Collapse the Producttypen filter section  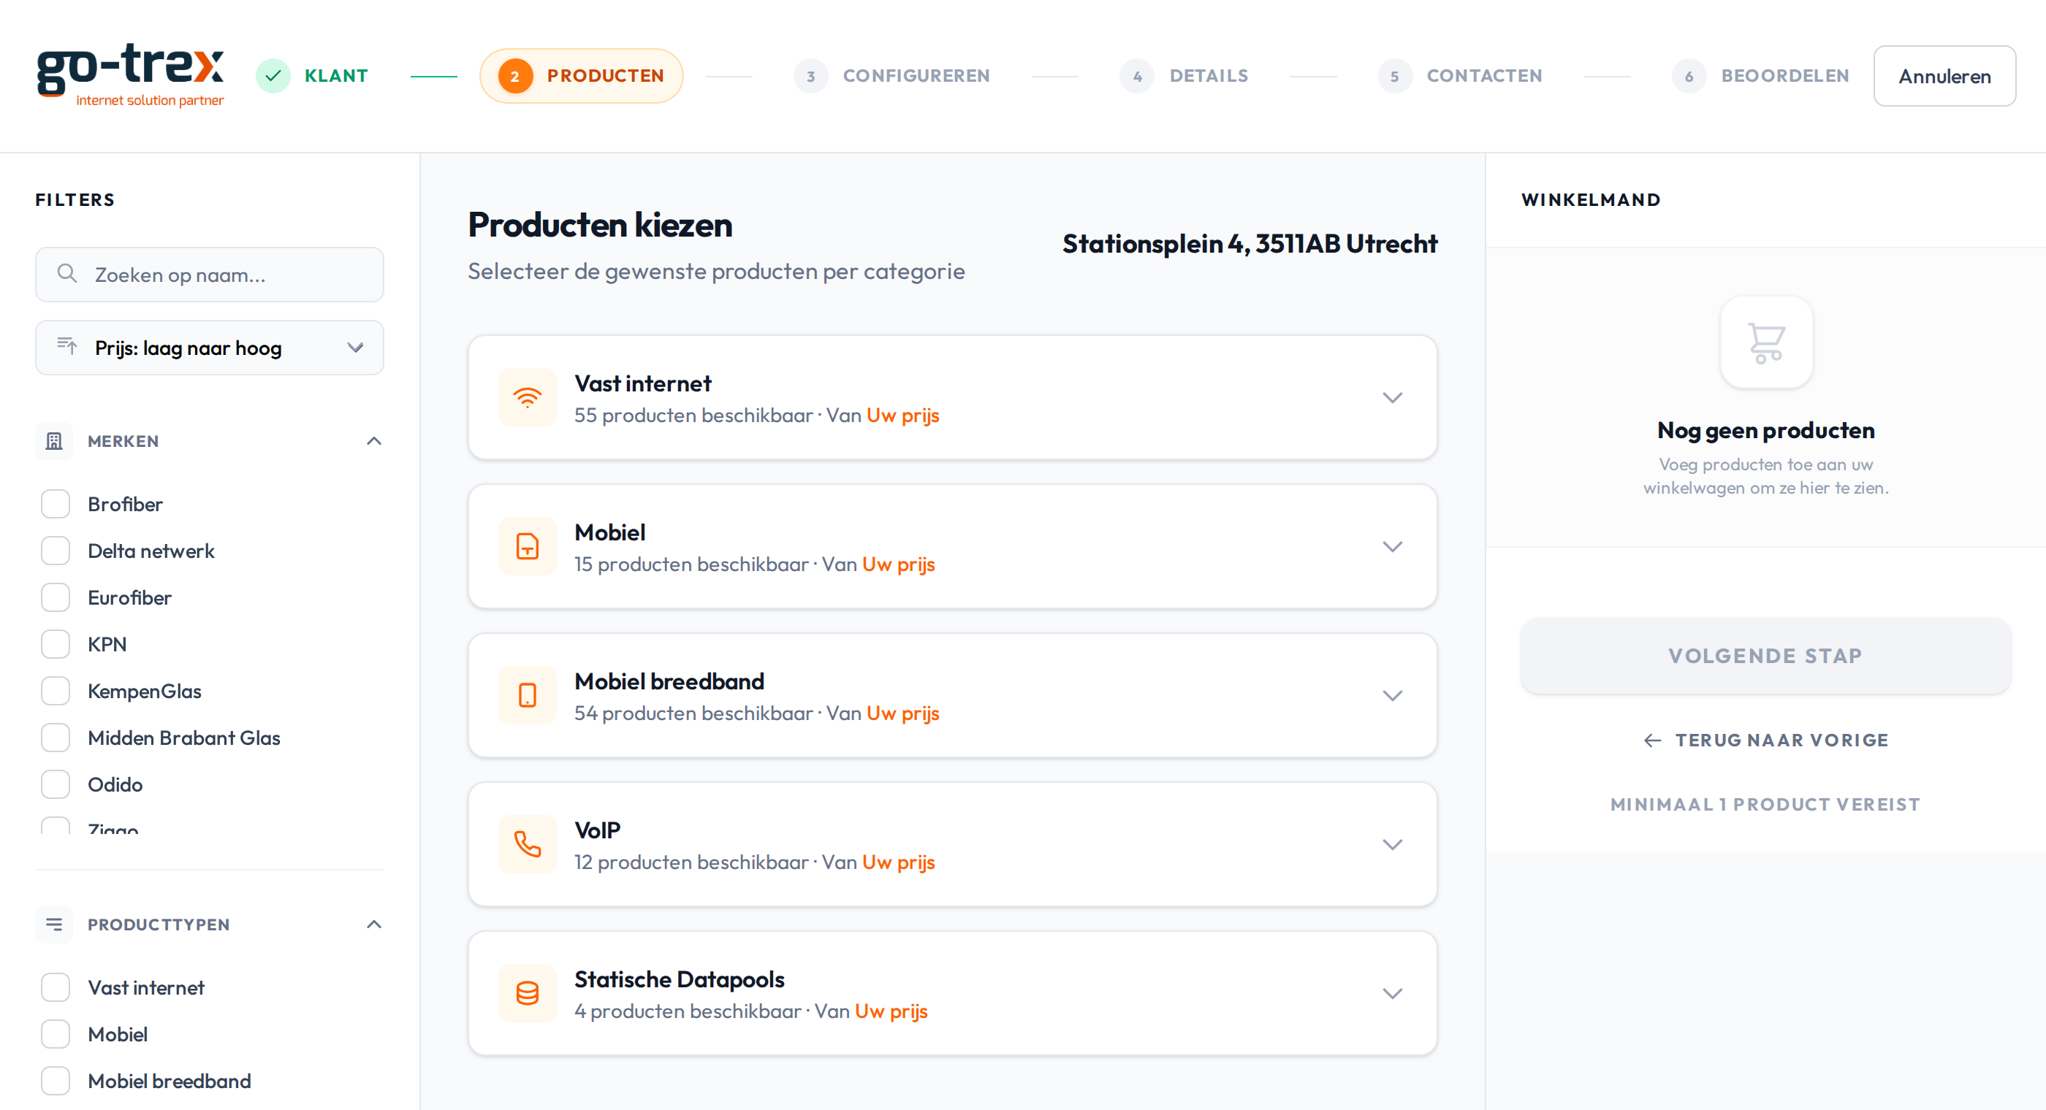(374, 925)
